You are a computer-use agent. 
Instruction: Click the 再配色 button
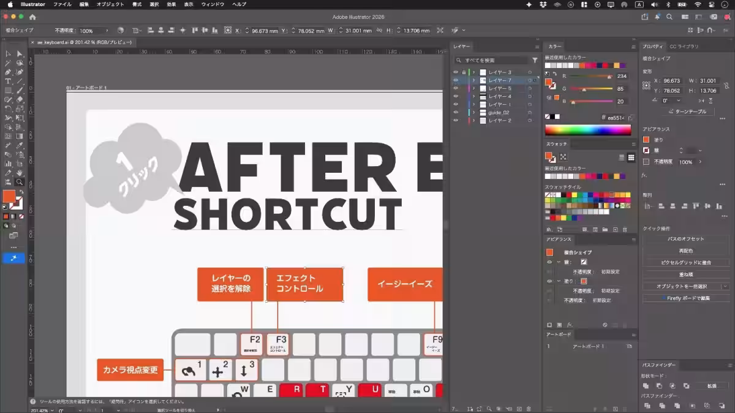686,251
